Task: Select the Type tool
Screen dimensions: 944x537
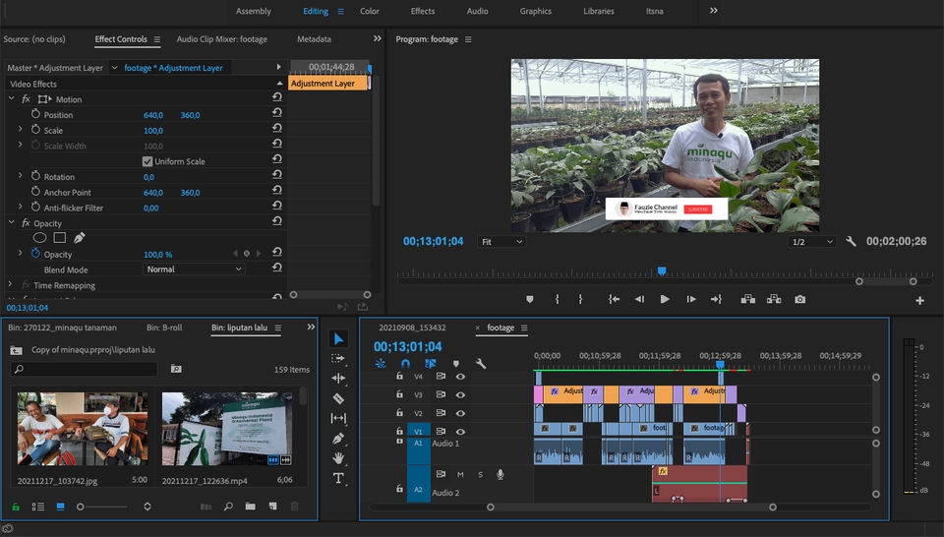Action: [338, 479]
